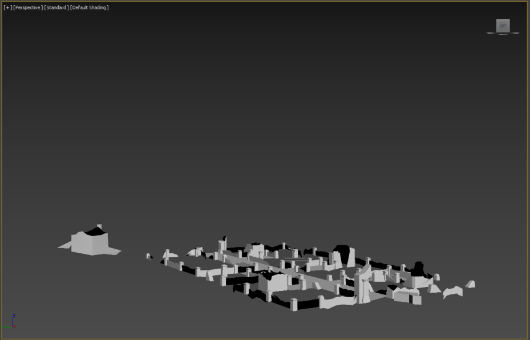The image size is (530, 340).
Task: Select the tall pillar at ruins' back-left
Action: [x=222, y=246]
